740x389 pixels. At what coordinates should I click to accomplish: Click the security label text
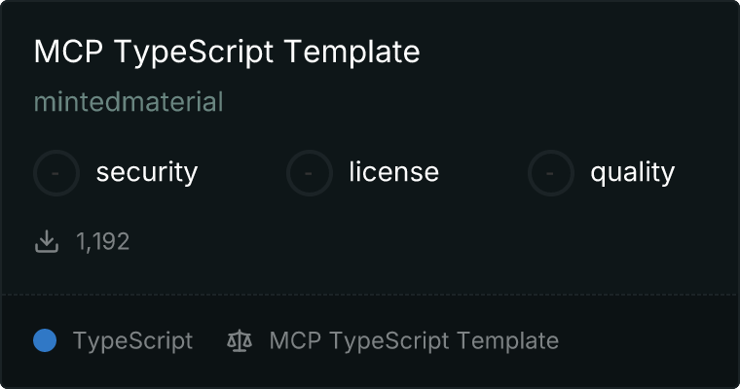147,173
